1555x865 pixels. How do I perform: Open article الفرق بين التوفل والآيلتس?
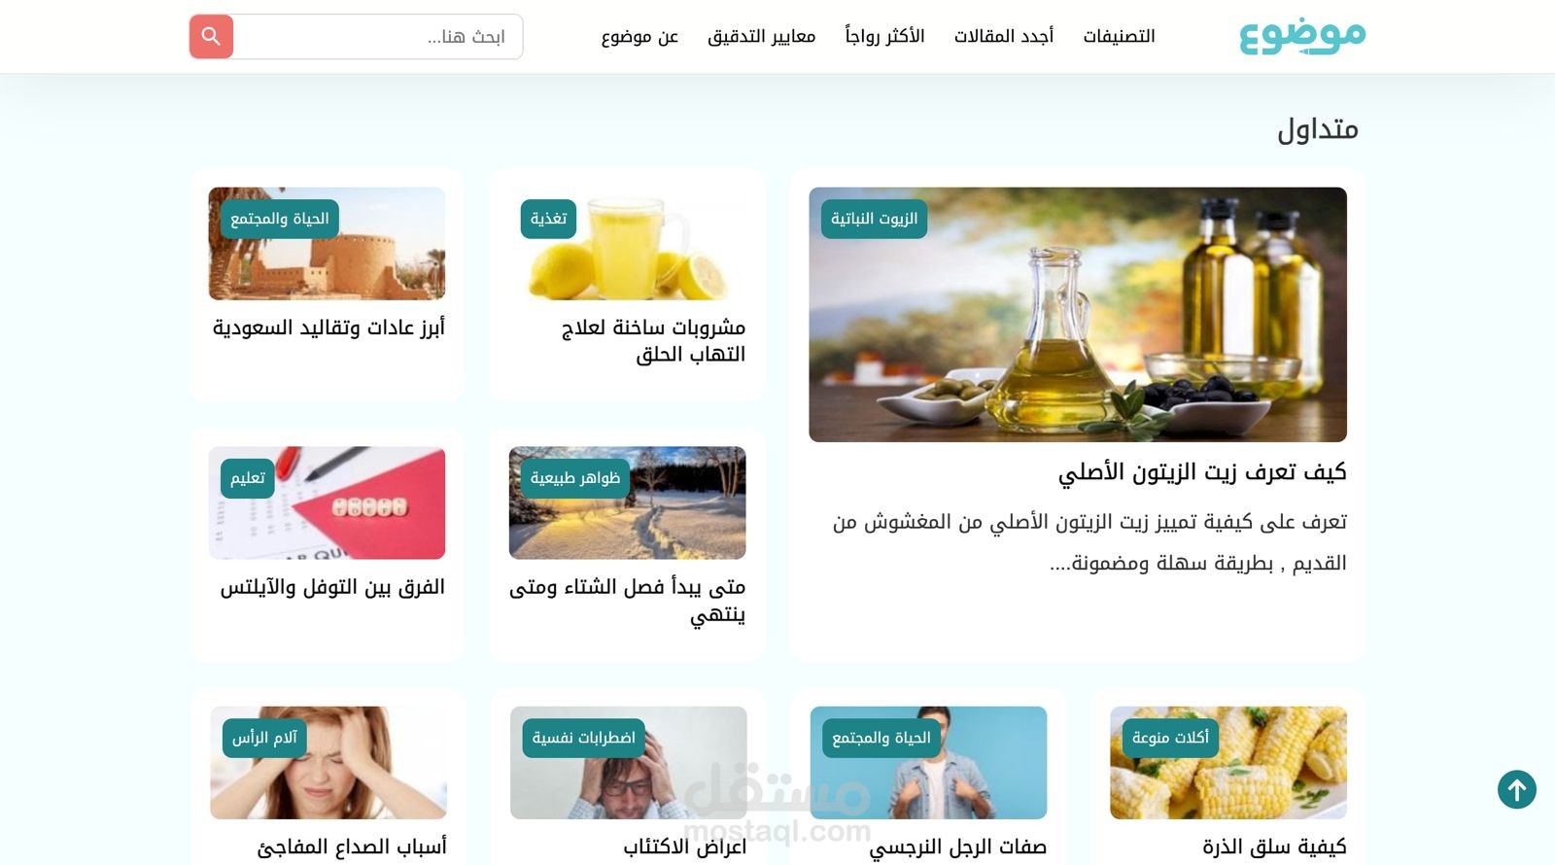332,587
